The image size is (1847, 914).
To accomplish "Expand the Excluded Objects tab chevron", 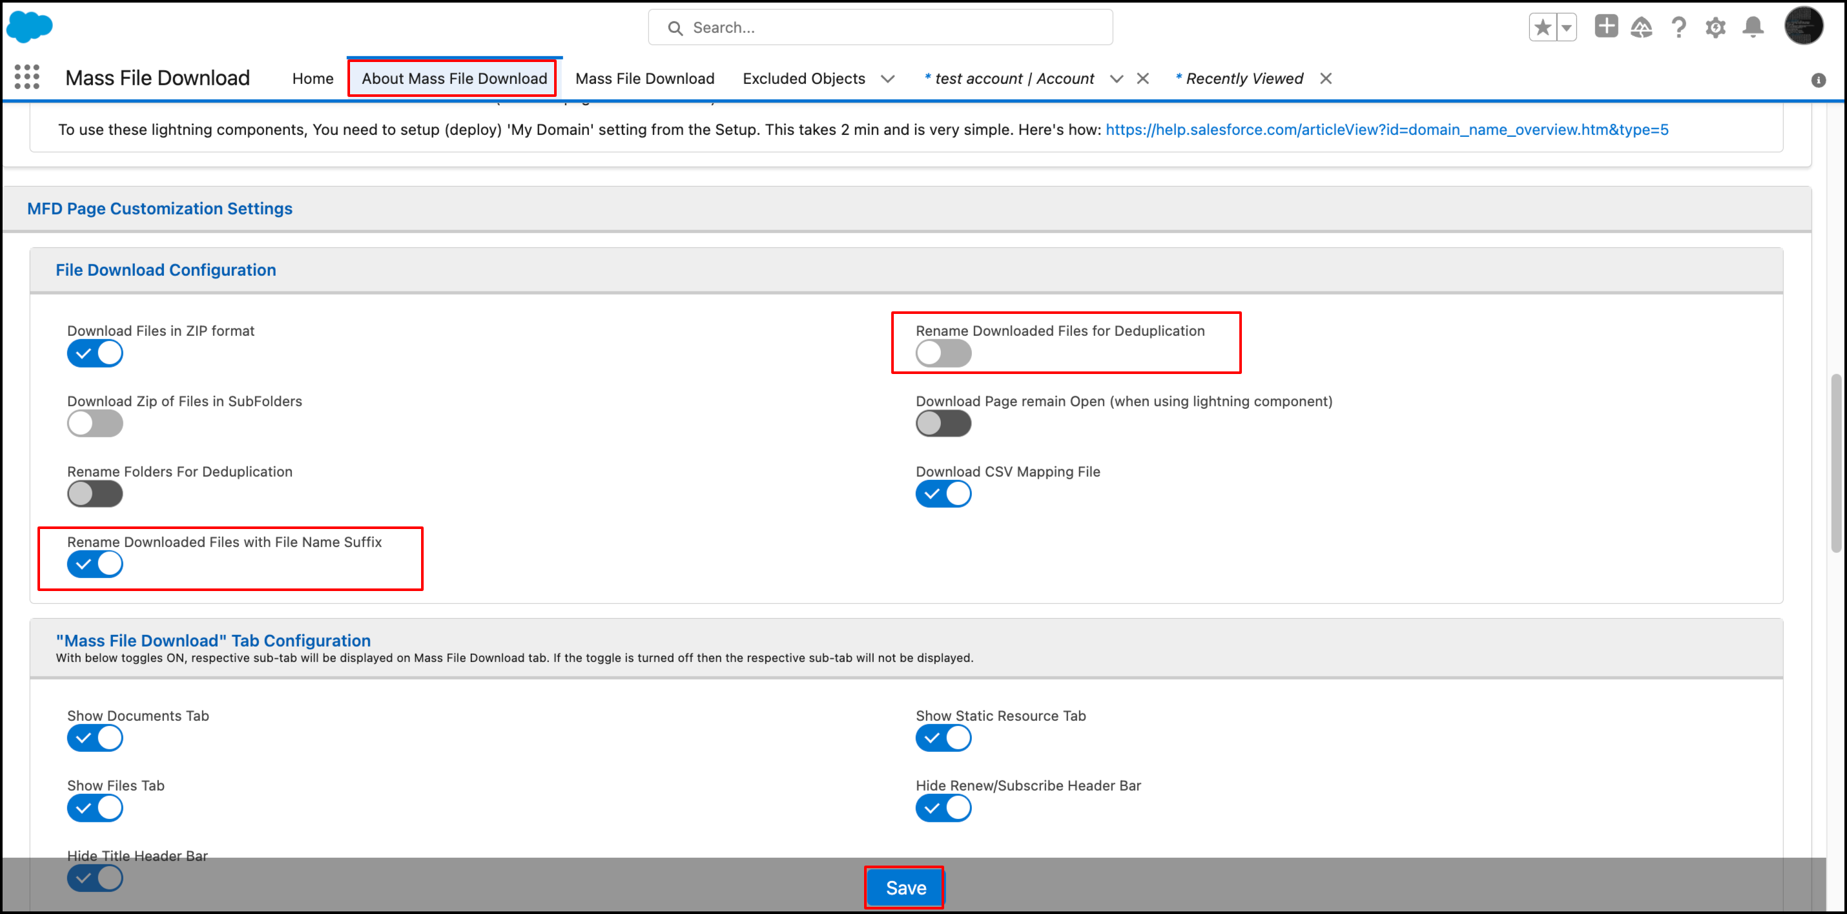I will coord(887,79).
